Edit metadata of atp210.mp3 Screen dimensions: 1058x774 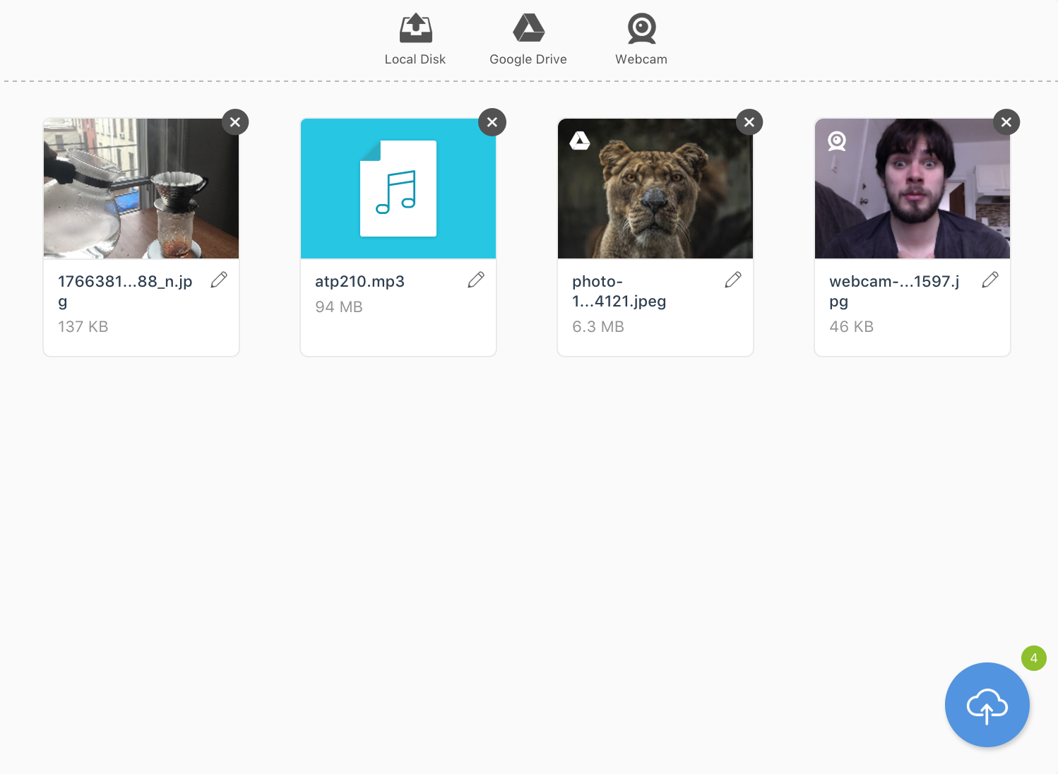coord(476,280)
